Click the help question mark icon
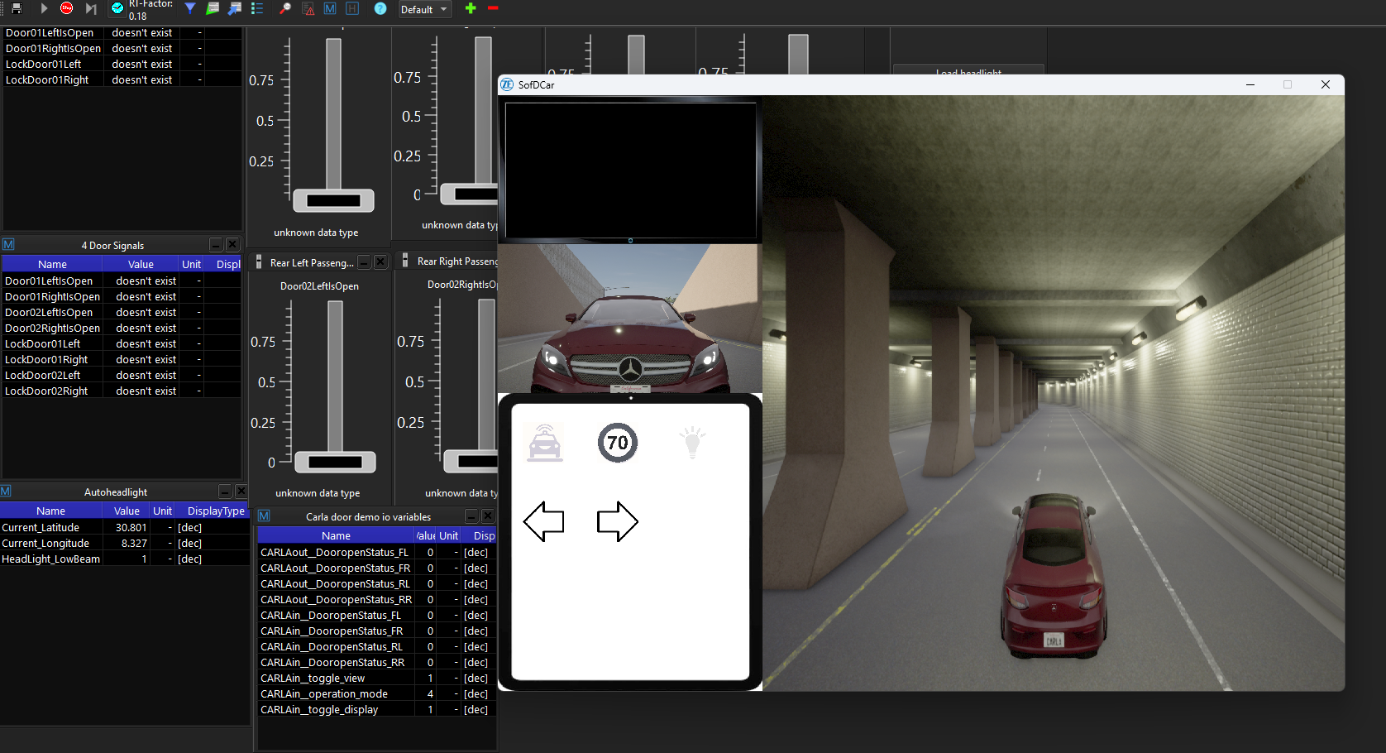The width and height of the screenshot is (1386, 753). [380, 9]
